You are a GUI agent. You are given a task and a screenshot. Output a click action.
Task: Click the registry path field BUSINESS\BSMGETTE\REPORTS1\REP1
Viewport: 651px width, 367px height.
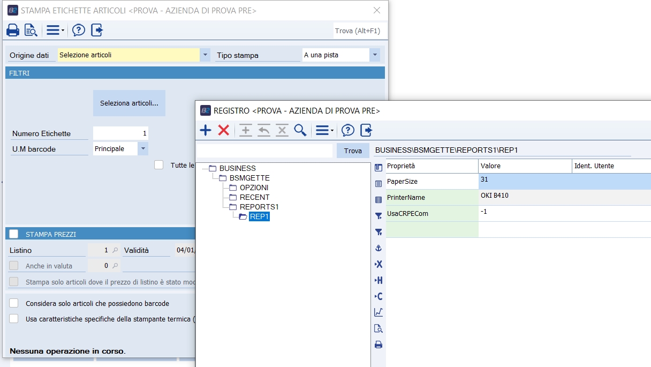coord(502,151)
